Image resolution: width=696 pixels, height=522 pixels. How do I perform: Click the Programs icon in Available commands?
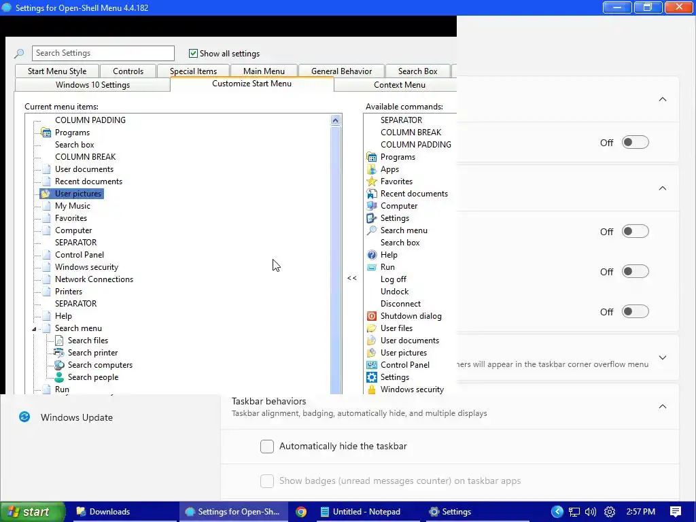372,157
